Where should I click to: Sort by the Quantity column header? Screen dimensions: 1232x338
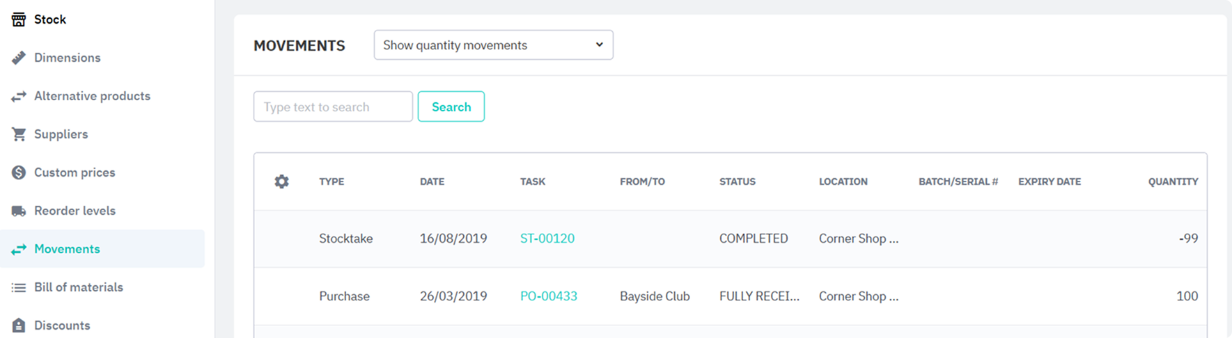point(1173,182)
